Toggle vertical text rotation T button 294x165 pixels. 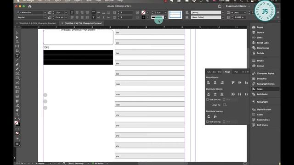pos(94,17)
